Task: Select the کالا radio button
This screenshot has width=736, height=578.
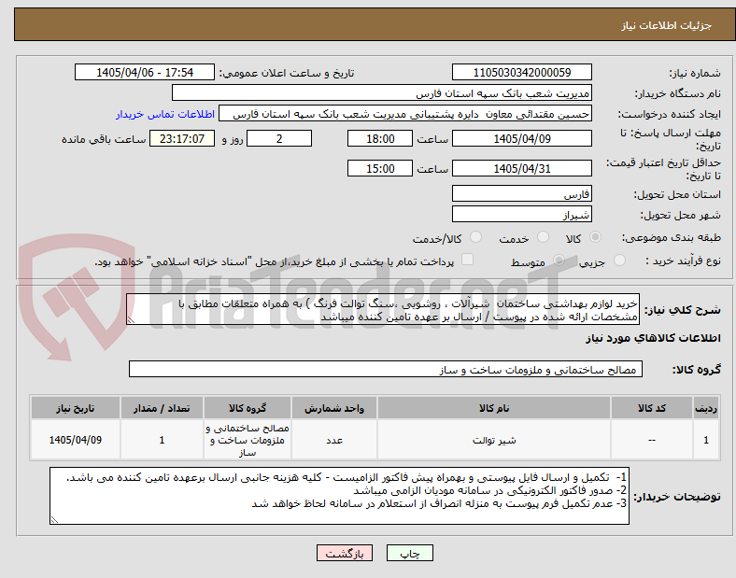Action: 595,237
